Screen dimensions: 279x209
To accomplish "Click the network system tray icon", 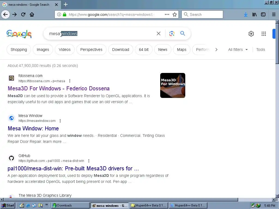I will [x=253, y=205].
